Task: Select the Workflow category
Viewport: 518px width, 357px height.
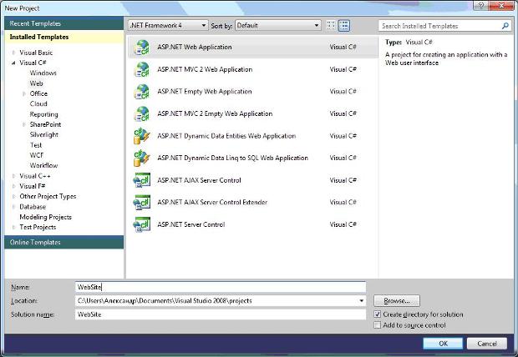Action: click(x=43, y=166)
